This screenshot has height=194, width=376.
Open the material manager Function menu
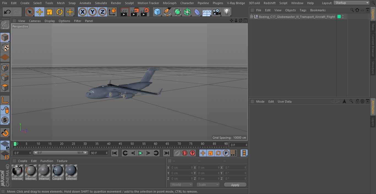click(x=47, y=161)
